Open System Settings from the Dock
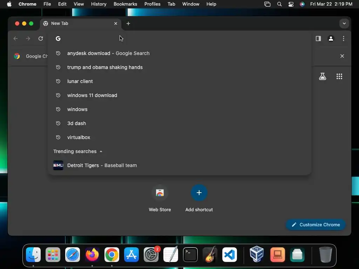This screenshot has width=359, height=269. (x=151, y=255)
